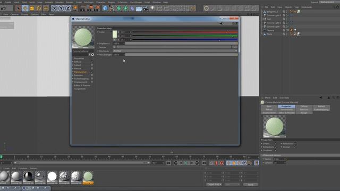340x191 pixels.
Task: Click the Attributes panel material preview
Action: tap(274, 126)
